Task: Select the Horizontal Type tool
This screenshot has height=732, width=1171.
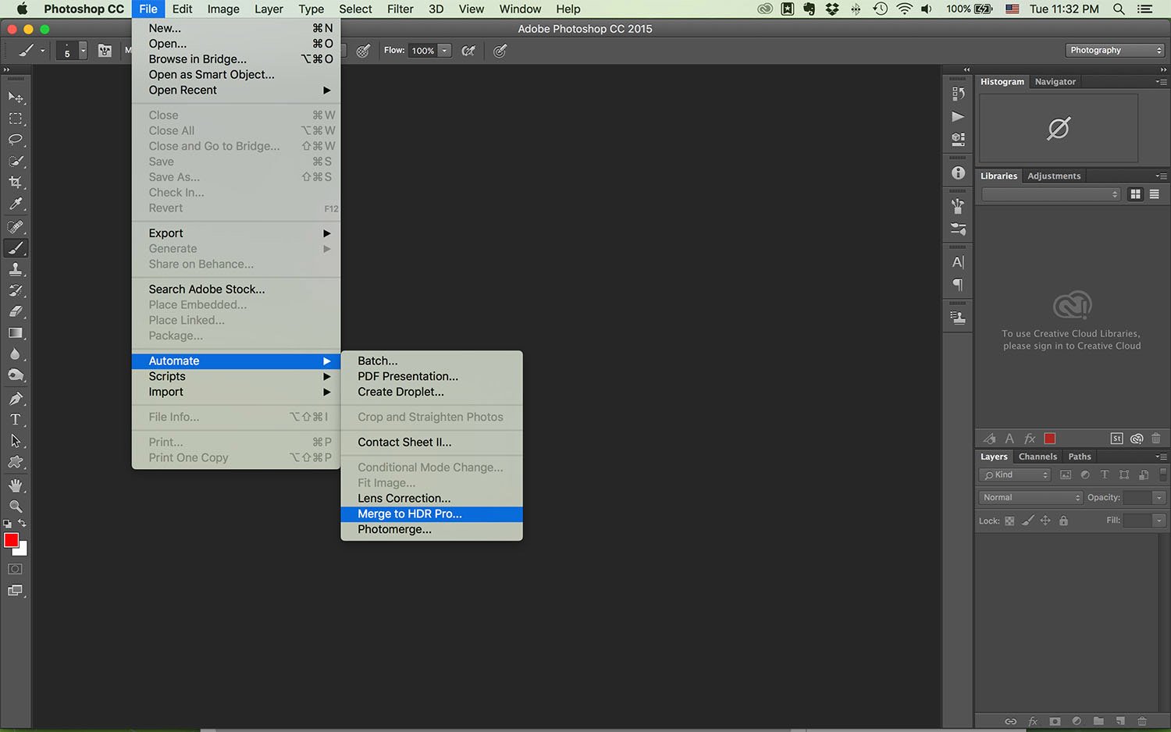Action: 16,419
